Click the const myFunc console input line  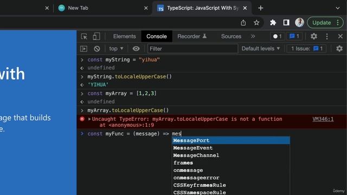(x=134, y=134)
